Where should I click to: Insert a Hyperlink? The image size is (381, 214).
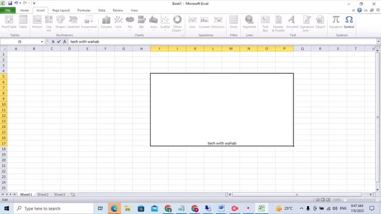coord(249,23)
